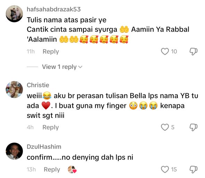Screen dimensions: 205x178
Task: Select the like count 10 on the first comment
Action: 174,51
